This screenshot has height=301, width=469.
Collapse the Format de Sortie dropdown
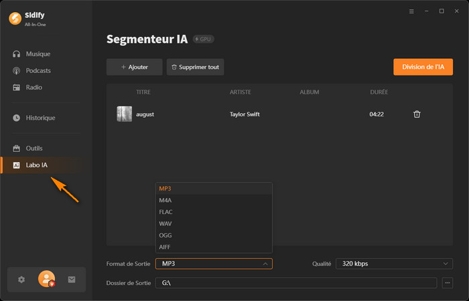tap(214, 264)
